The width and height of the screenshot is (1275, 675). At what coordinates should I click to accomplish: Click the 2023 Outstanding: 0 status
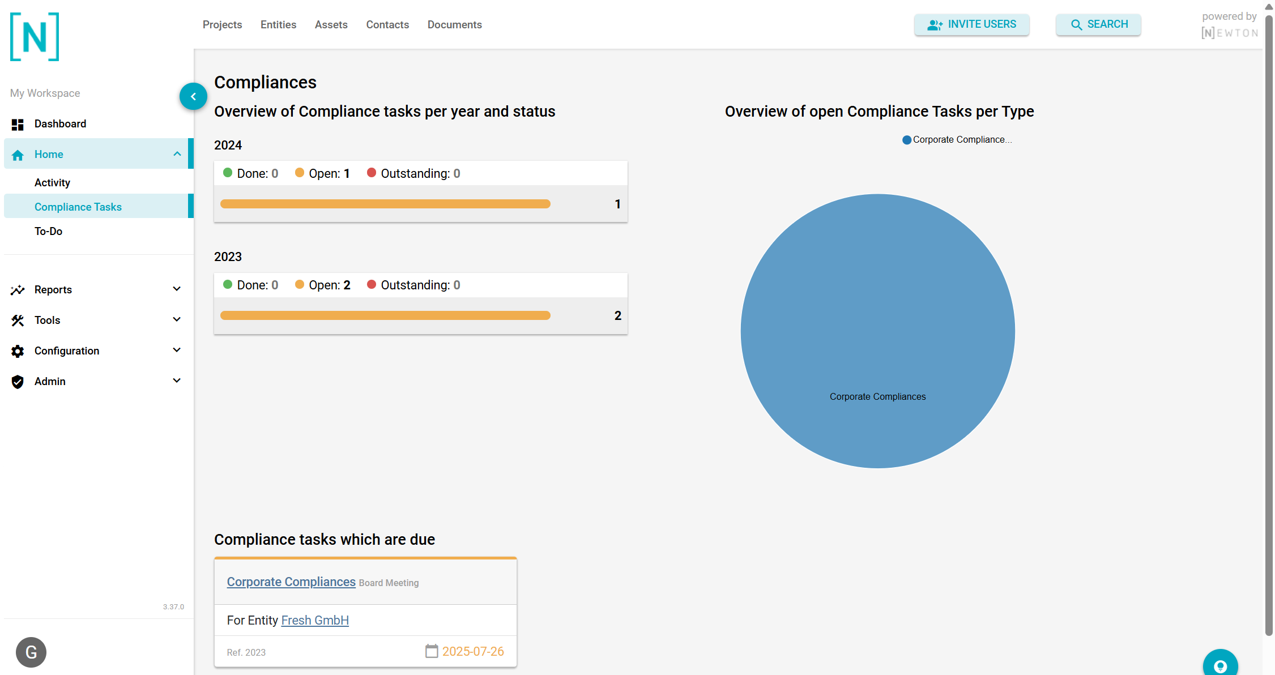413,285
